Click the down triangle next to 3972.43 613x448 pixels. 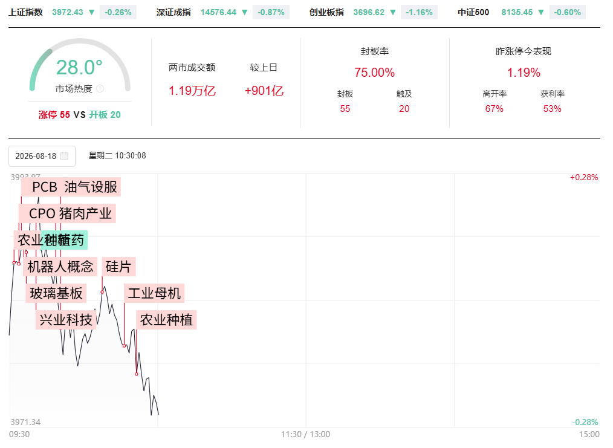(91, 12)
